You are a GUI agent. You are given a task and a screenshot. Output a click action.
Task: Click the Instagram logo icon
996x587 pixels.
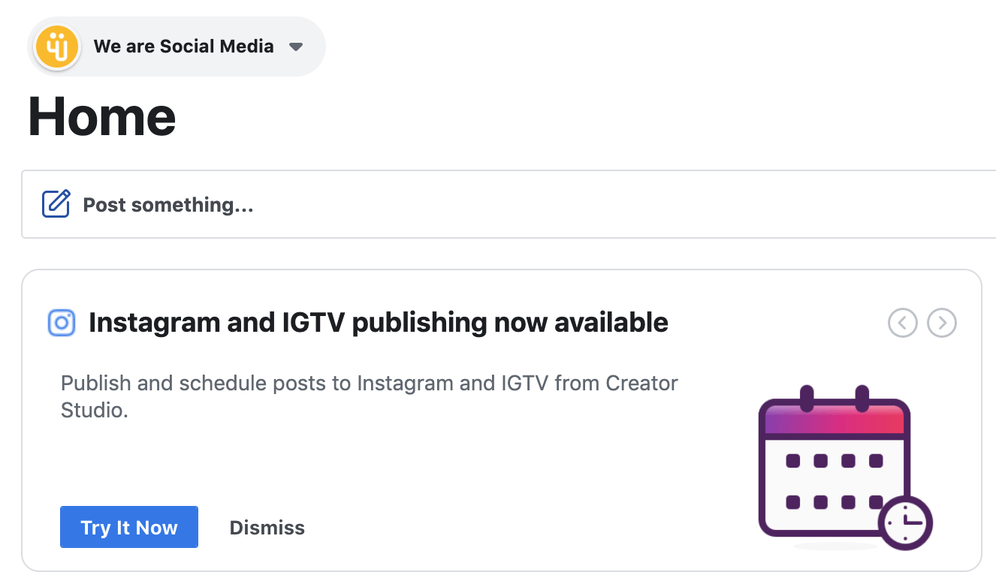click(62, 323)
